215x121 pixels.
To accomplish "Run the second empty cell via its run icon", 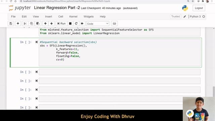I will [x=37, y=81].
